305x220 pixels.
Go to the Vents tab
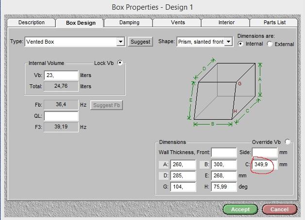point(178,23)
